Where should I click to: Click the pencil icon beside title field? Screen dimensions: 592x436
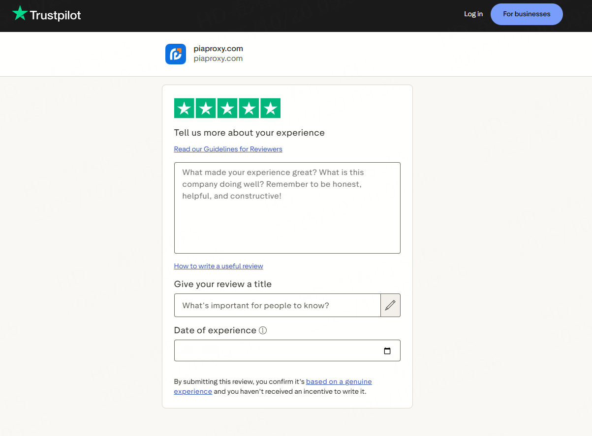pos(390,305)
